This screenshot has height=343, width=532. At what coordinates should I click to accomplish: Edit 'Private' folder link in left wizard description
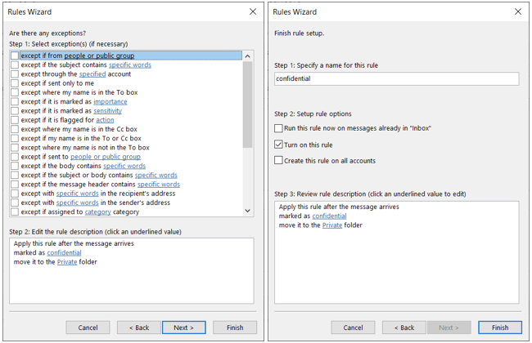(67, 261)
